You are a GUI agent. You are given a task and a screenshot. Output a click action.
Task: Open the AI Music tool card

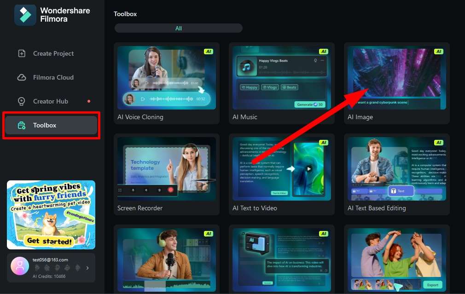pyautogui.click(x=282, y=83)
